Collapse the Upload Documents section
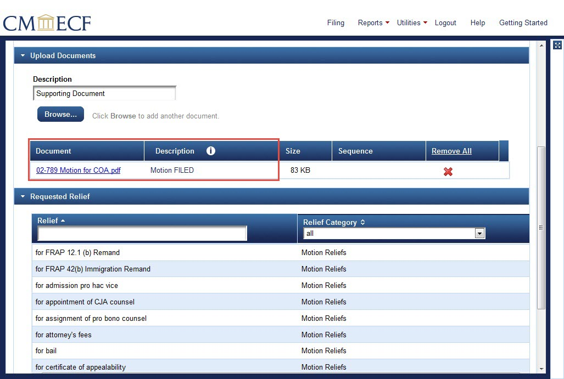The image size is (564, 379). [x=23, y=55]
